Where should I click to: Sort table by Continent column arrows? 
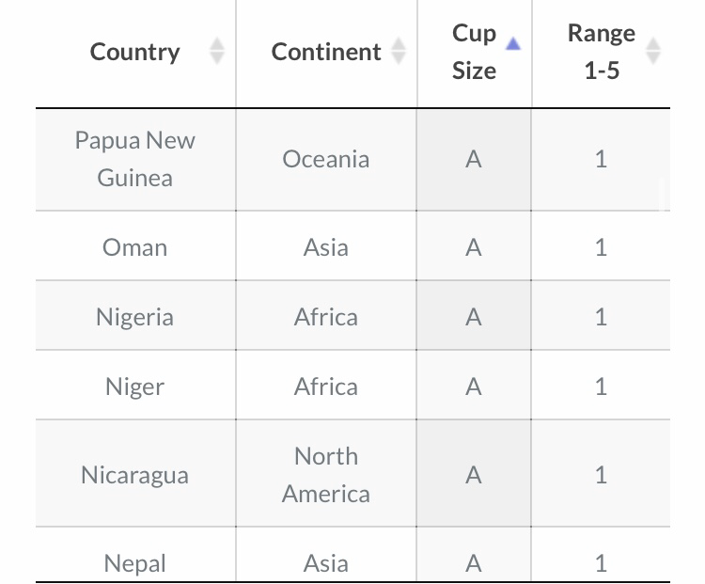399,51
